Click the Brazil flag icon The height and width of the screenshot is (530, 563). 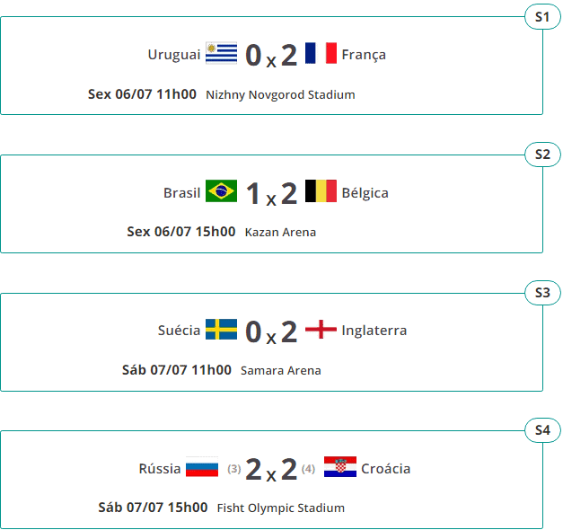(x=221, y=191)
